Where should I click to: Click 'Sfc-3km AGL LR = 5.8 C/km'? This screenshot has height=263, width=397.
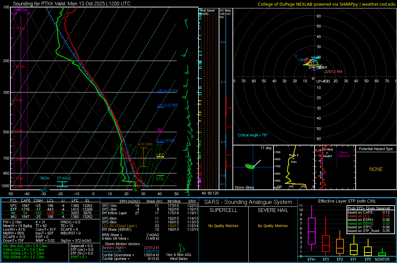(x=25, y=246)
